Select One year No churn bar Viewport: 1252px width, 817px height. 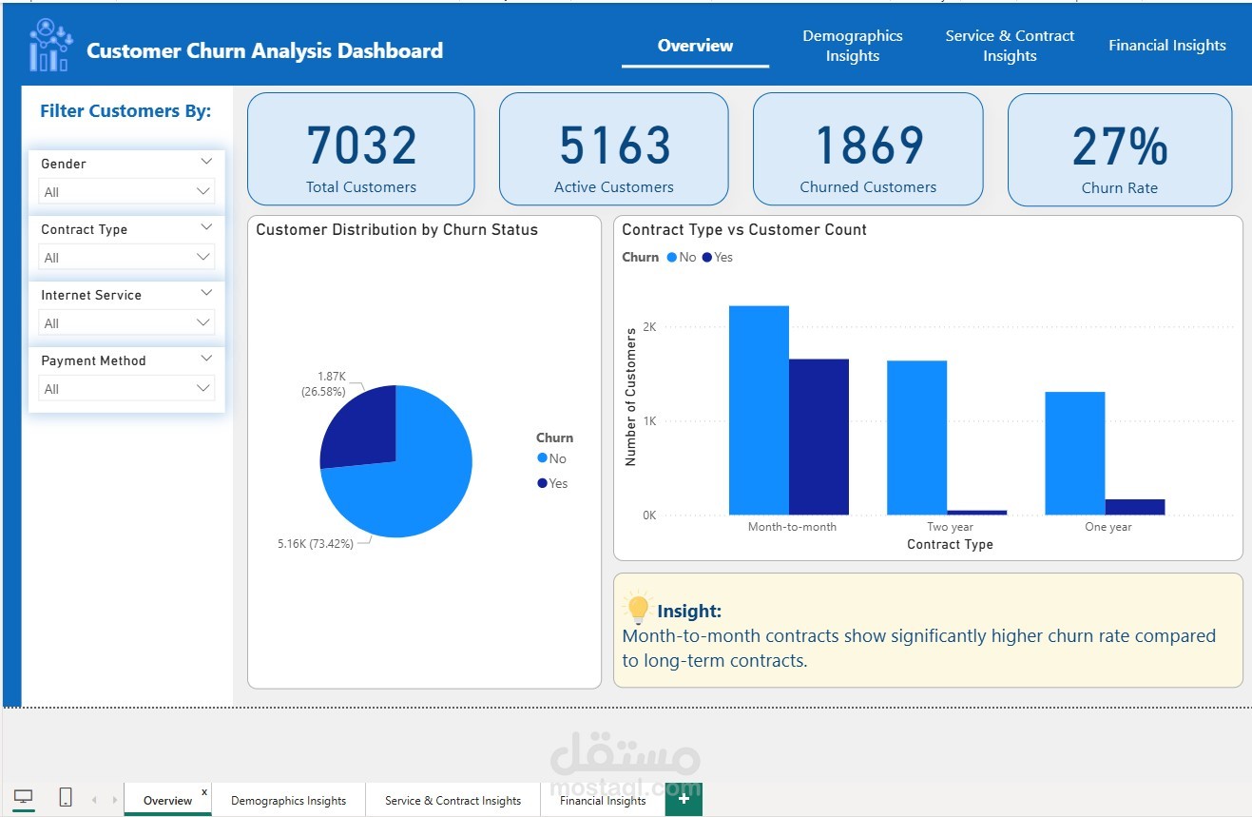tap(1074, 454)
